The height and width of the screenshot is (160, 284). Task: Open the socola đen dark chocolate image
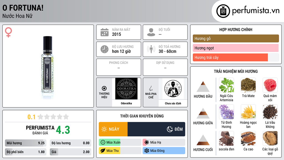226,139
